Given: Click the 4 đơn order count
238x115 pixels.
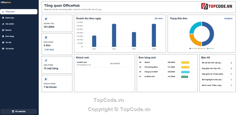Looking at the screenshot, I should point(47,45).
